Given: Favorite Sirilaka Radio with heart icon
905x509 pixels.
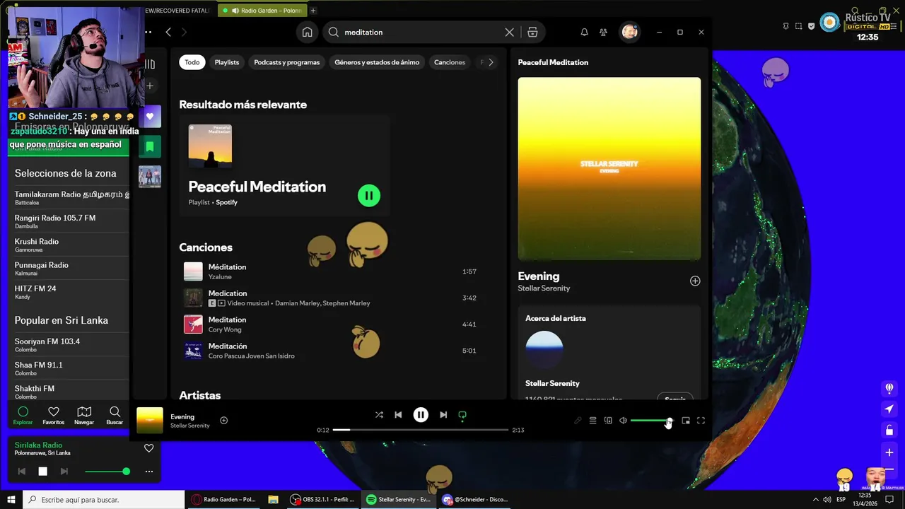Looking at the screenshot, I should [x=148, y=448].
